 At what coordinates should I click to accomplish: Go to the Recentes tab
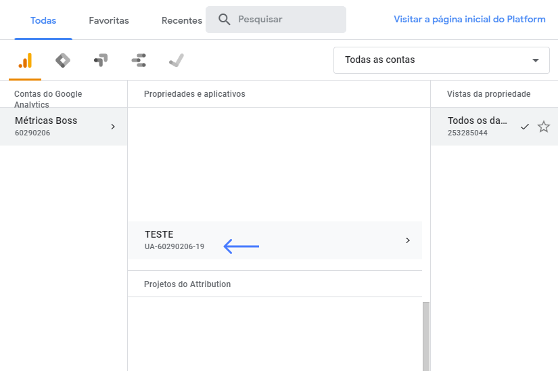181,20
